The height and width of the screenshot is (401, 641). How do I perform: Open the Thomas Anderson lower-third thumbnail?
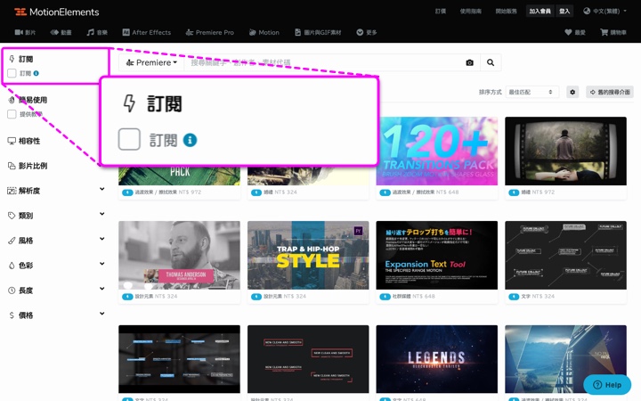(179, 256)
